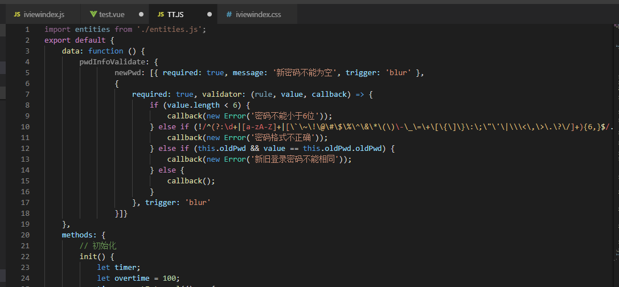Click the JS file icon on TT.JS tab
The height and width of the screenshot is (287, 619).
pyautogui.click(x=161, y=15)
